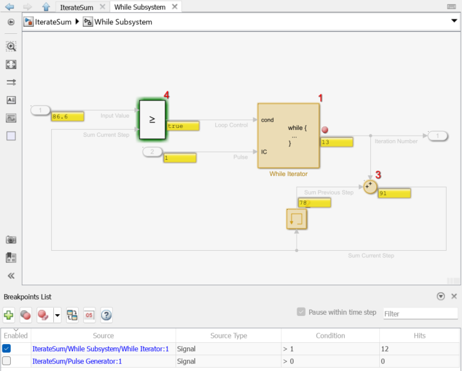The height and width of the screenshot is (371, 462).
Task: Click the Annotation text tool icon
Action: 11,100
